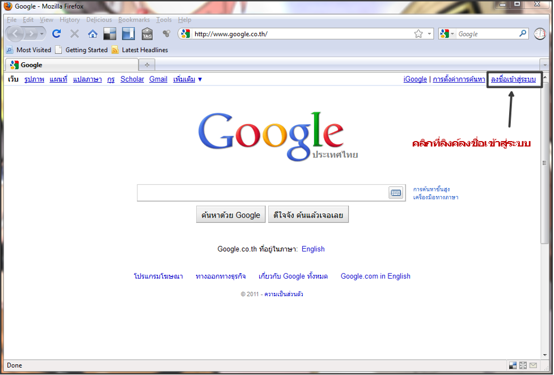This screenshot has width=554, height=375.
Task: Open the Google.com in English link
Action: point(375,276)
